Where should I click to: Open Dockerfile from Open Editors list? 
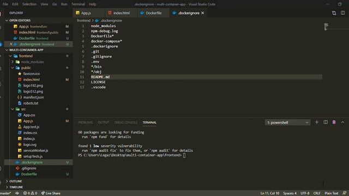pyautogui.click(x=38, y=38)
